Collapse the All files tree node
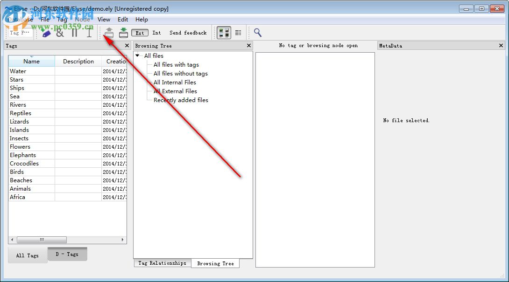509x282 pixels. point(138,55)
